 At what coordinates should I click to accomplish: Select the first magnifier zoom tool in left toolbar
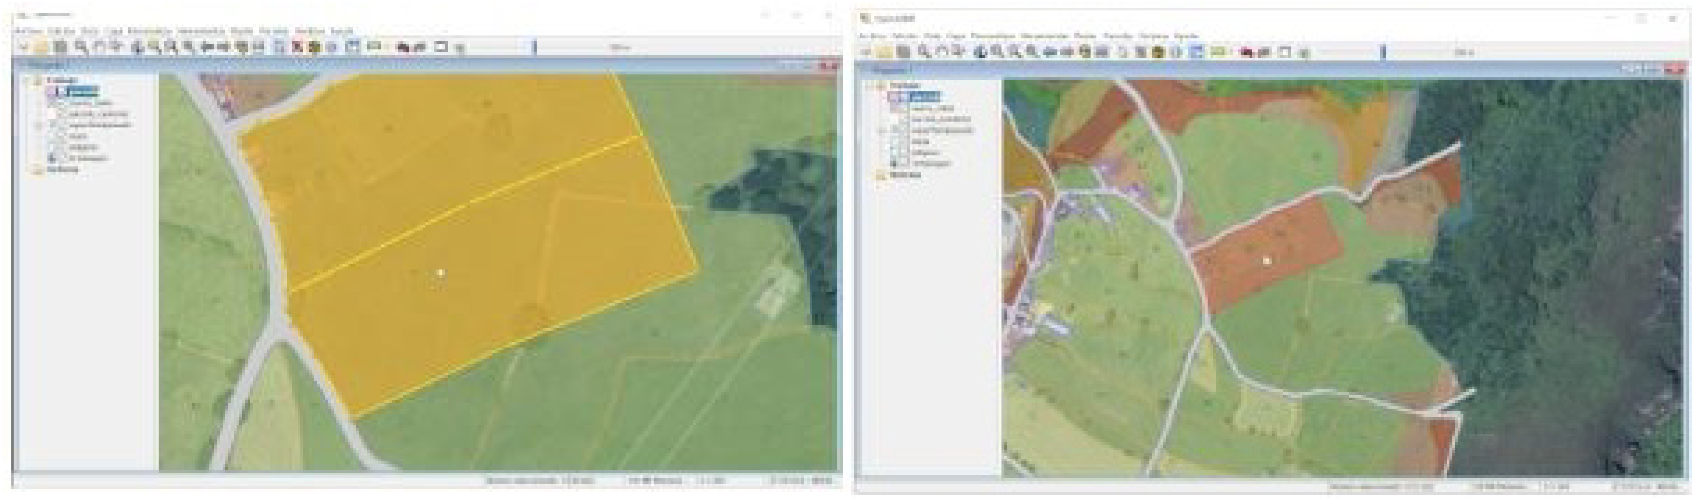[81, 47]
